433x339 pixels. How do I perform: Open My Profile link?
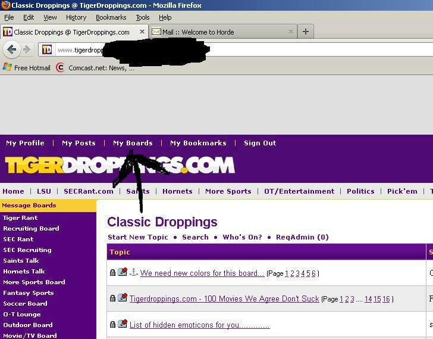pyautogui.click(x=25, y=143)
